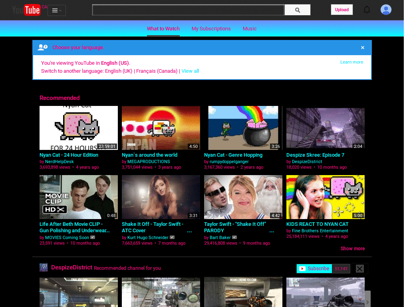Open Life After Beth Movie CLIP thumbnail

(x=79, y=197)
